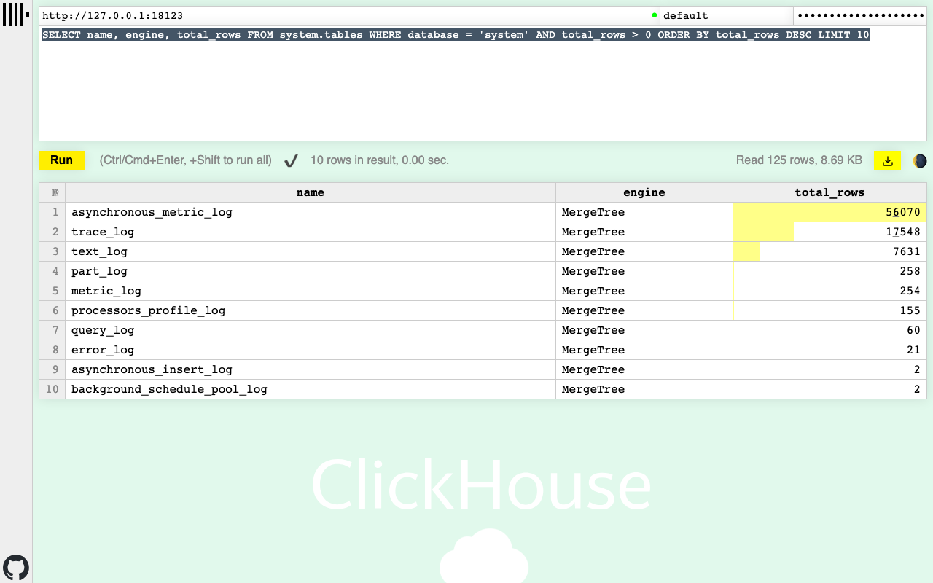Toggle dark theme with moon icon
The height and width of the screenshot is (583, 933).
click(x=920, y=161)
